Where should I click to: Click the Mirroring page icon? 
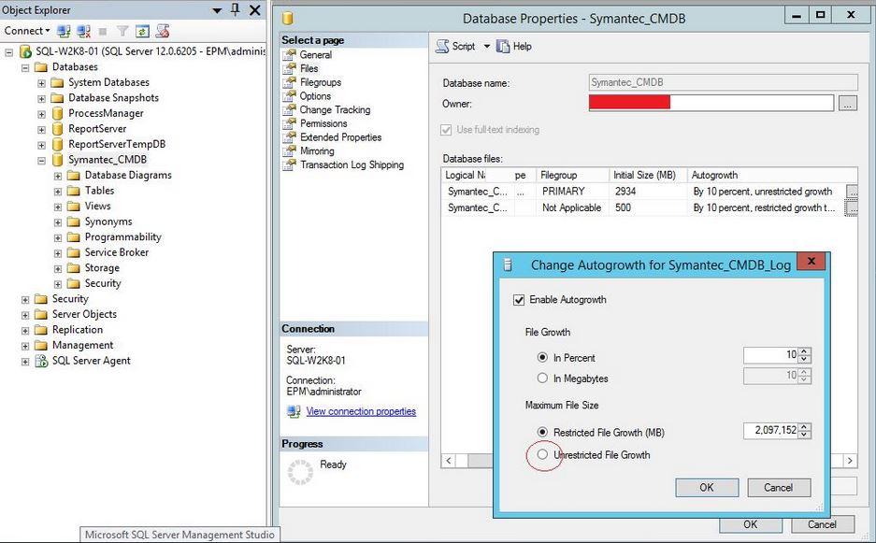pos(289,150)
